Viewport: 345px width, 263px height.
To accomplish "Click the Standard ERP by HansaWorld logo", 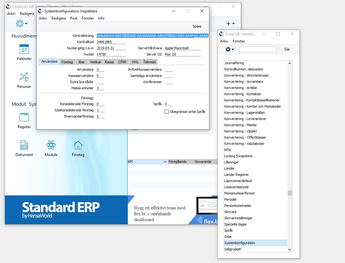I will [x=61, y=210].
